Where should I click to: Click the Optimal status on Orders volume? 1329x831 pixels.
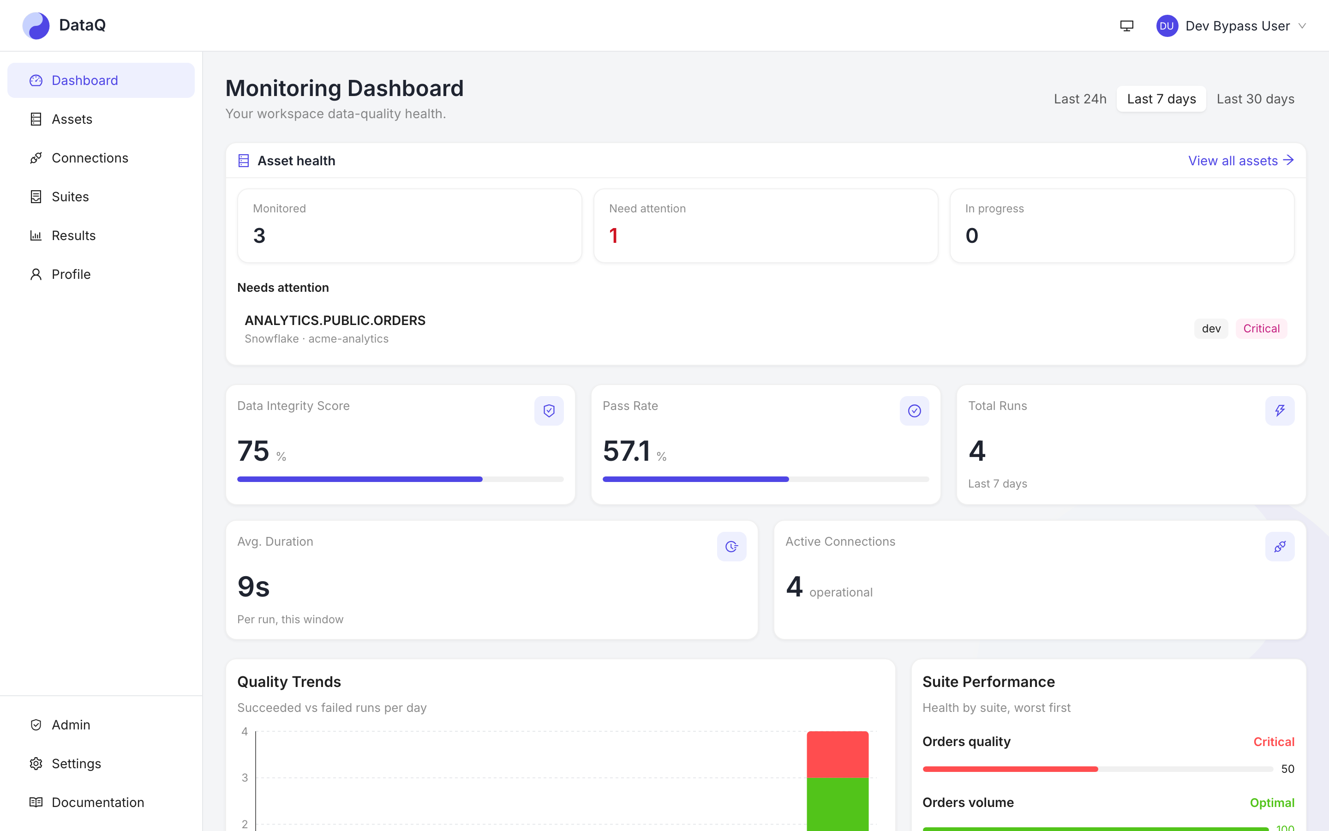click(x=1272, y=803)
